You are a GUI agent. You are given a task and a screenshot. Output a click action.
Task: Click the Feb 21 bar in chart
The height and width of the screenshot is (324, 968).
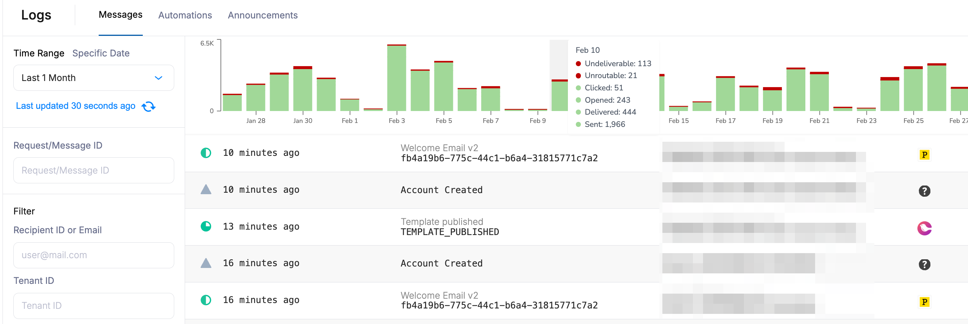[819, 91]
